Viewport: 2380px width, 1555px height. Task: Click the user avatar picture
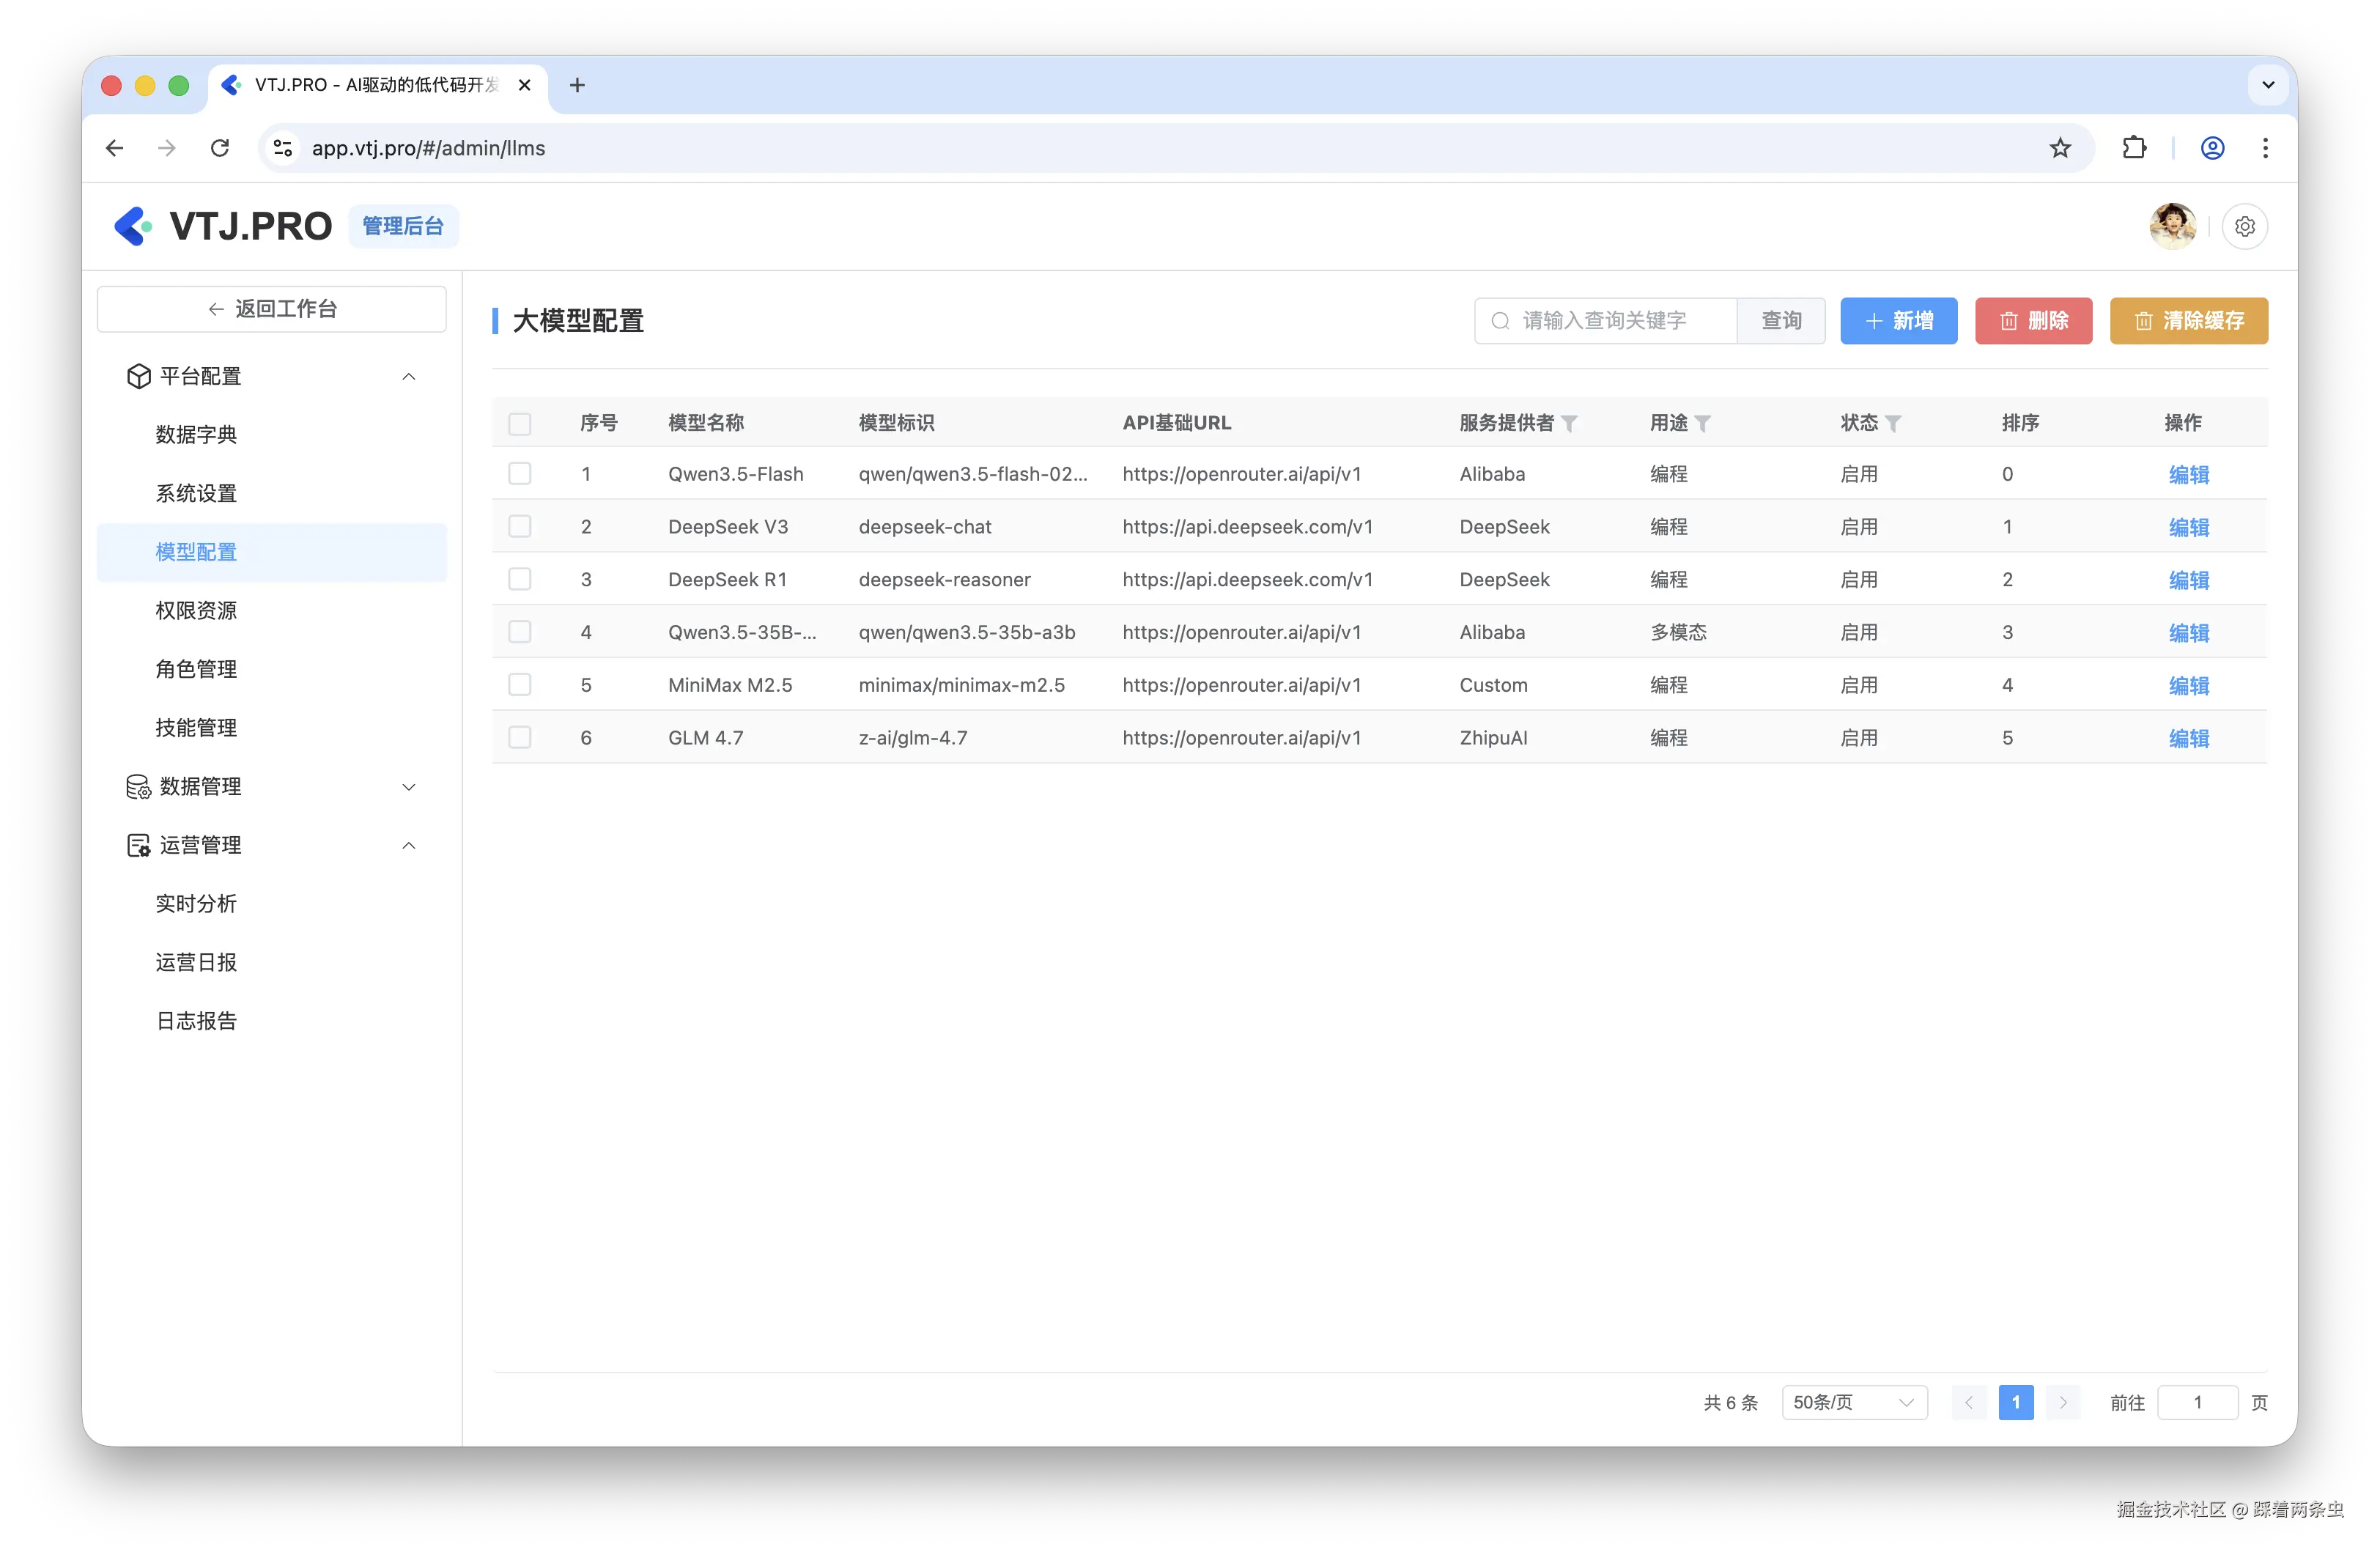(2172, 226)
